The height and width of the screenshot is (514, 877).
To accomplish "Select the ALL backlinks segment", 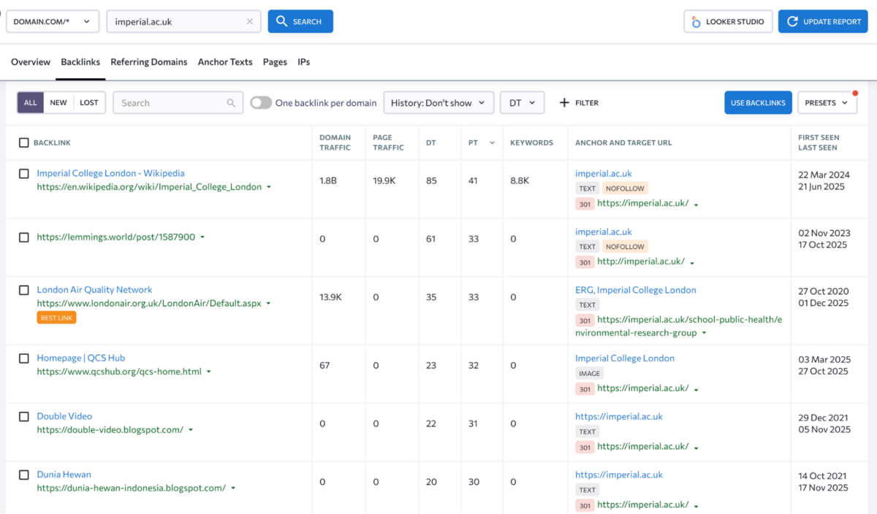I will point(30,103).
